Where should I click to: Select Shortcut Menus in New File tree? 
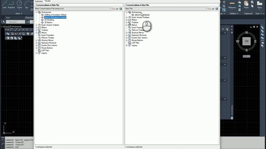pyautogui.click(x=138, y=33)
